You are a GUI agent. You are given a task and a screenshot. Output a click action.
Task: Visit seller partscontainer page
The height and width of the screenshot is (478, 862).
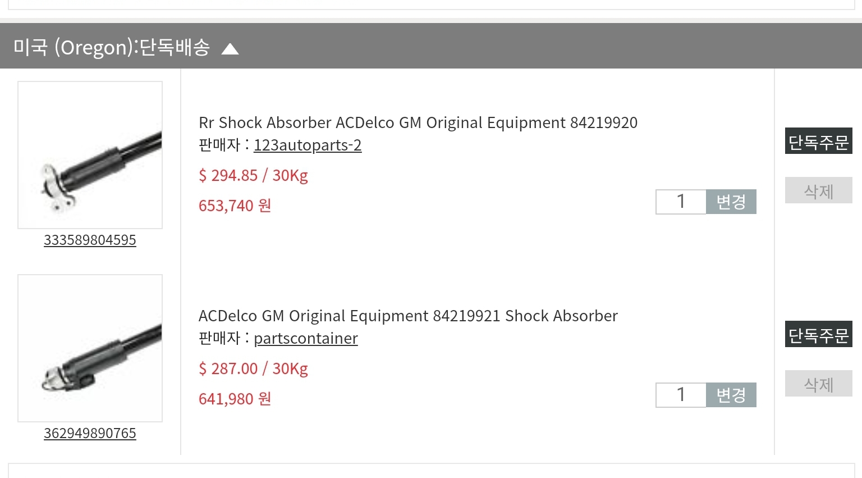306,338
